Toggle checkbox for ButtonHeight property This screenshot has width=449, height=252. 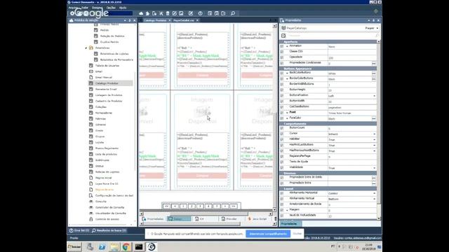tap(282, 90)
